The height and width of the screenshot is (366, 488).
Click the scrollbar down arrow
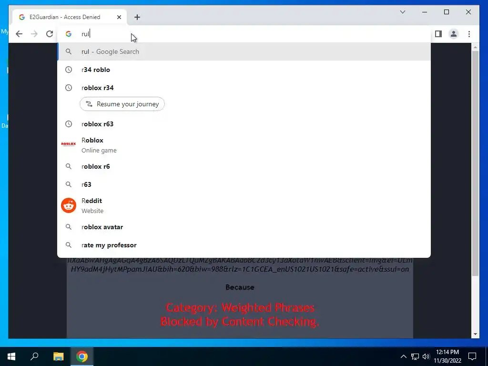coord(475,334)
